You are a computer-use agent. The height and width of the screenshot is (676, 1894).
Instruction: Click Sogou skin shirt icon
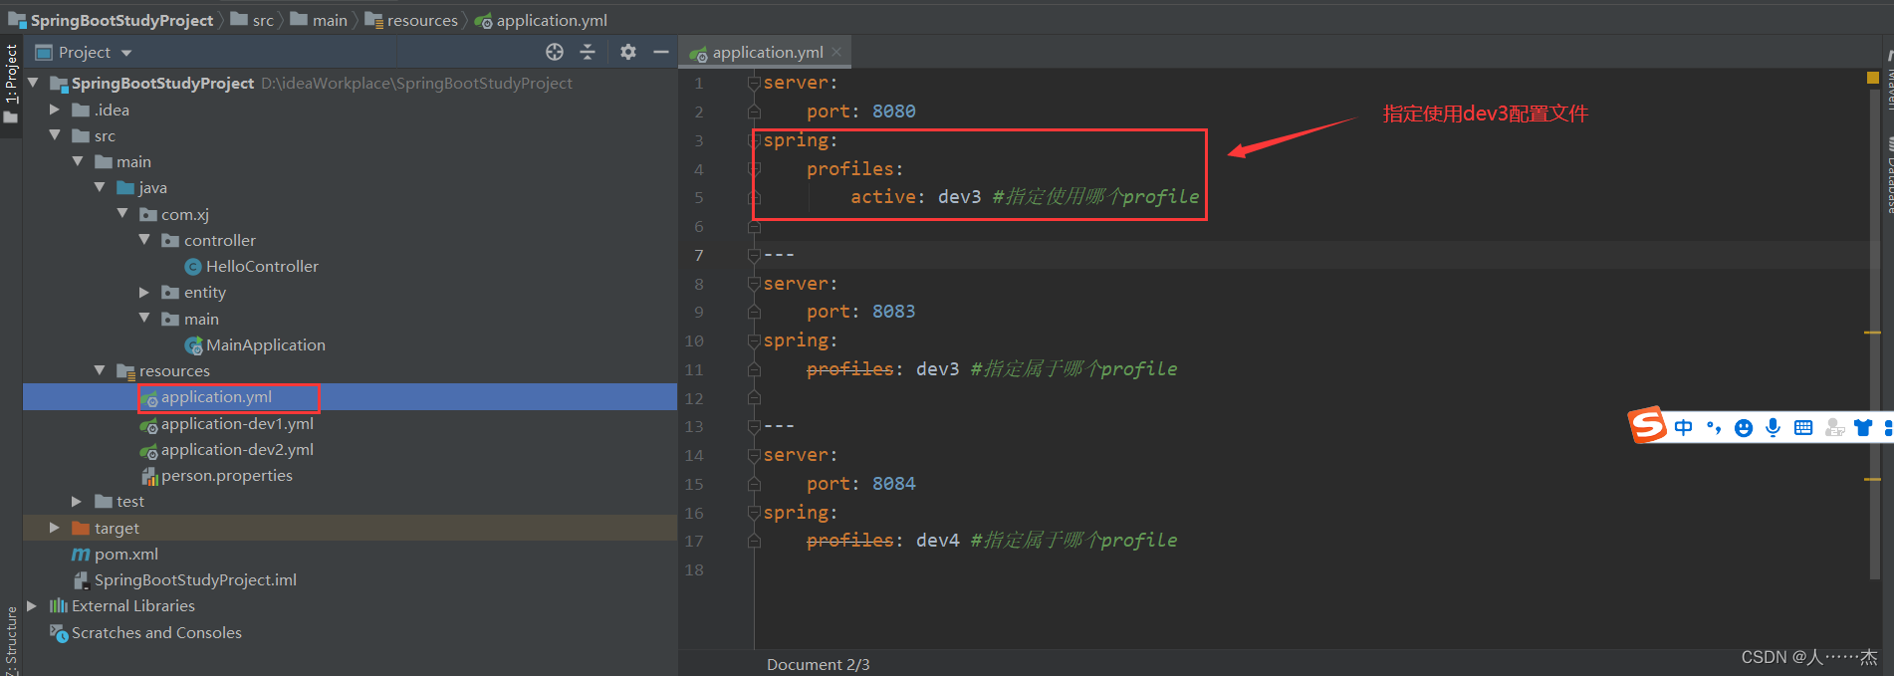(1863, 428)
